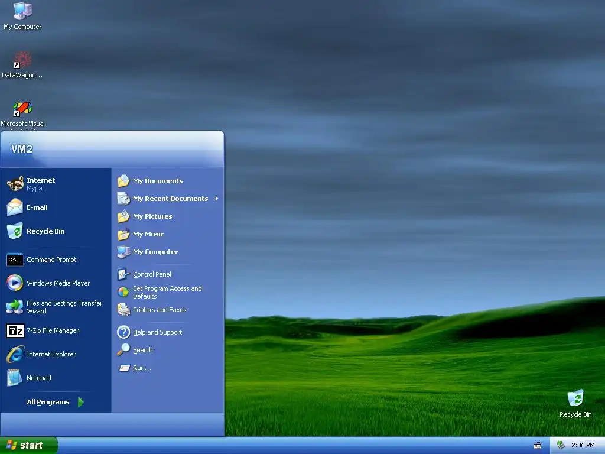Choose the 7-Zip File Manager label
This screenshot has height=454, width=605.
53,330
